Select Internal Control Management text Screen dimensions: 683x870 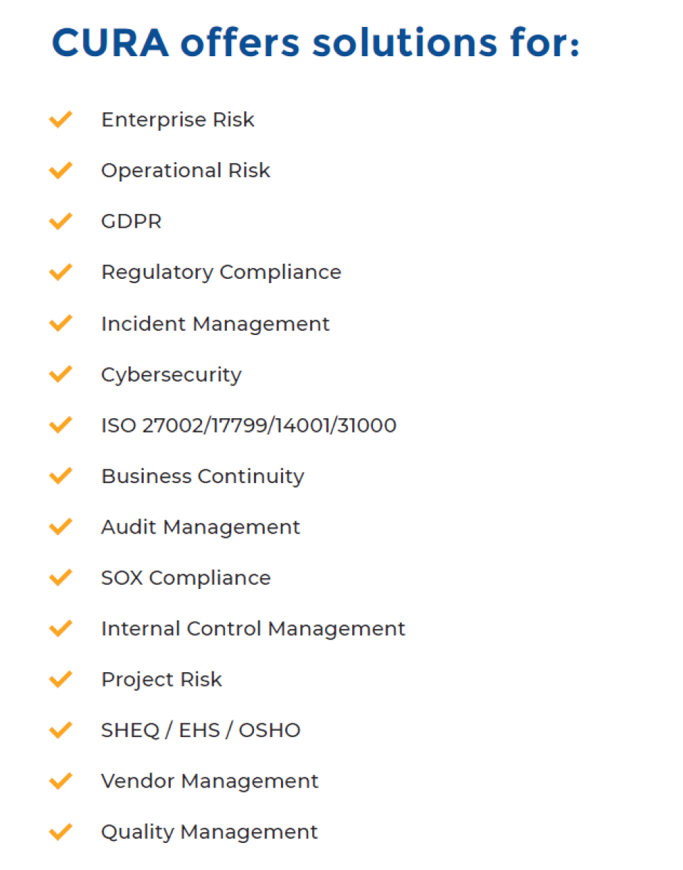point(253,629)
